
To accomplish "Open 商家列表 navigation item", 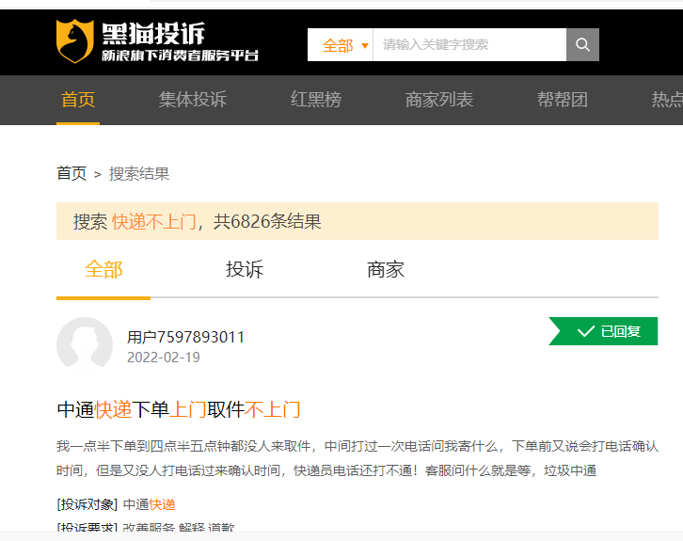I will 439,100.
